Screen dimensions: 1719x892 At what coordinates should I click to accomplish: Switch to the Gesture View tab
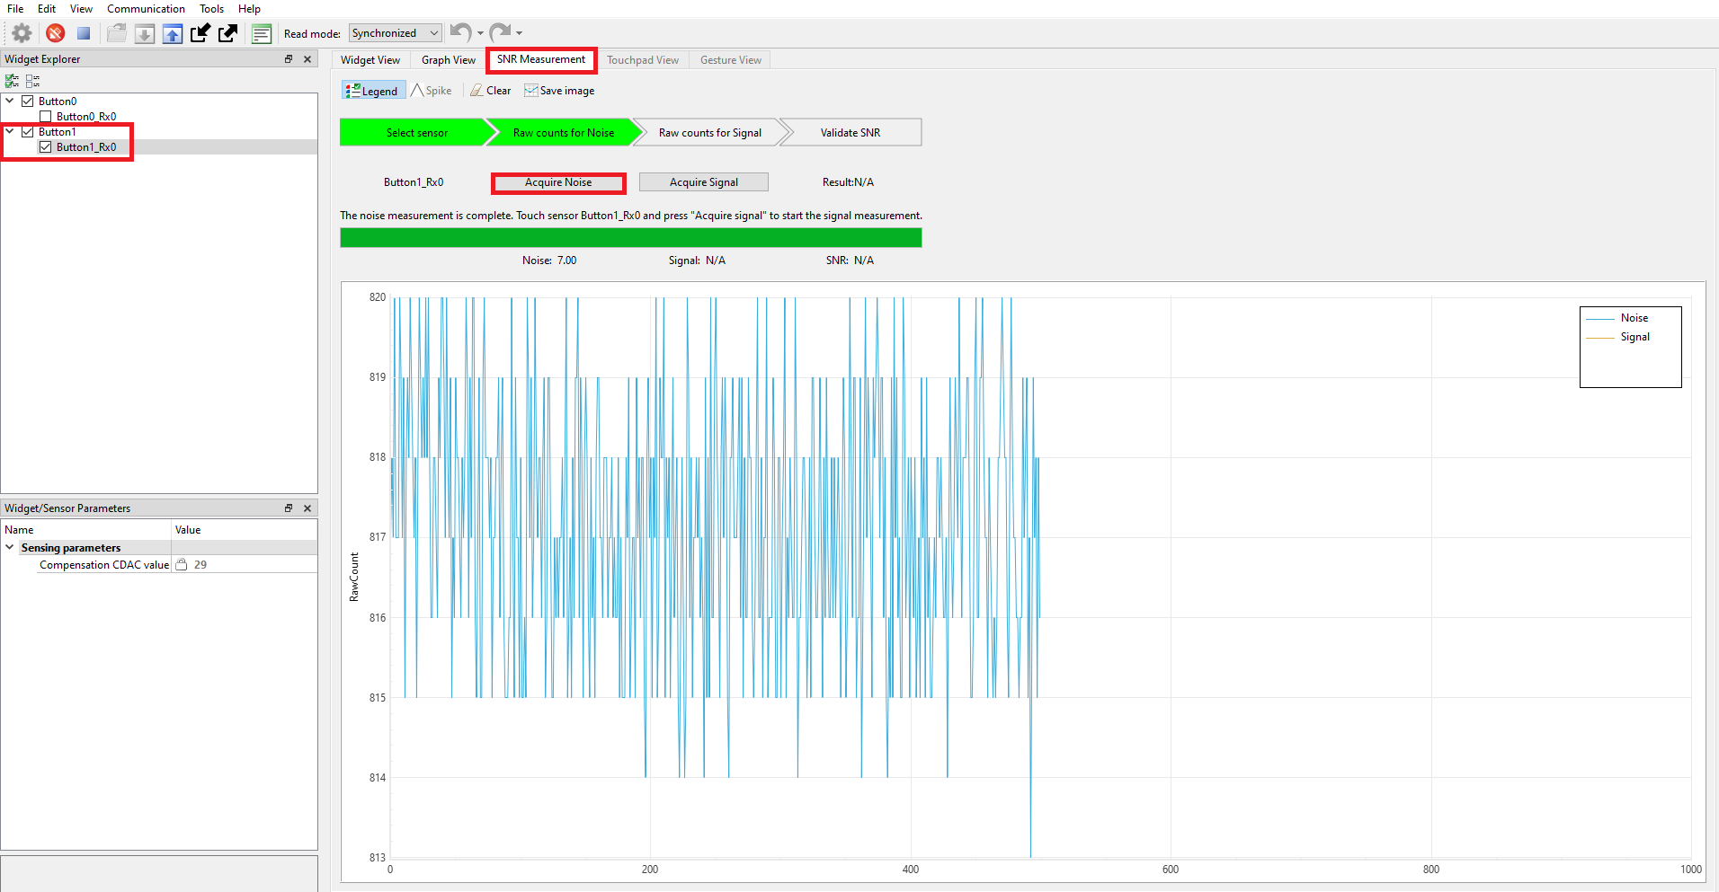731,60
